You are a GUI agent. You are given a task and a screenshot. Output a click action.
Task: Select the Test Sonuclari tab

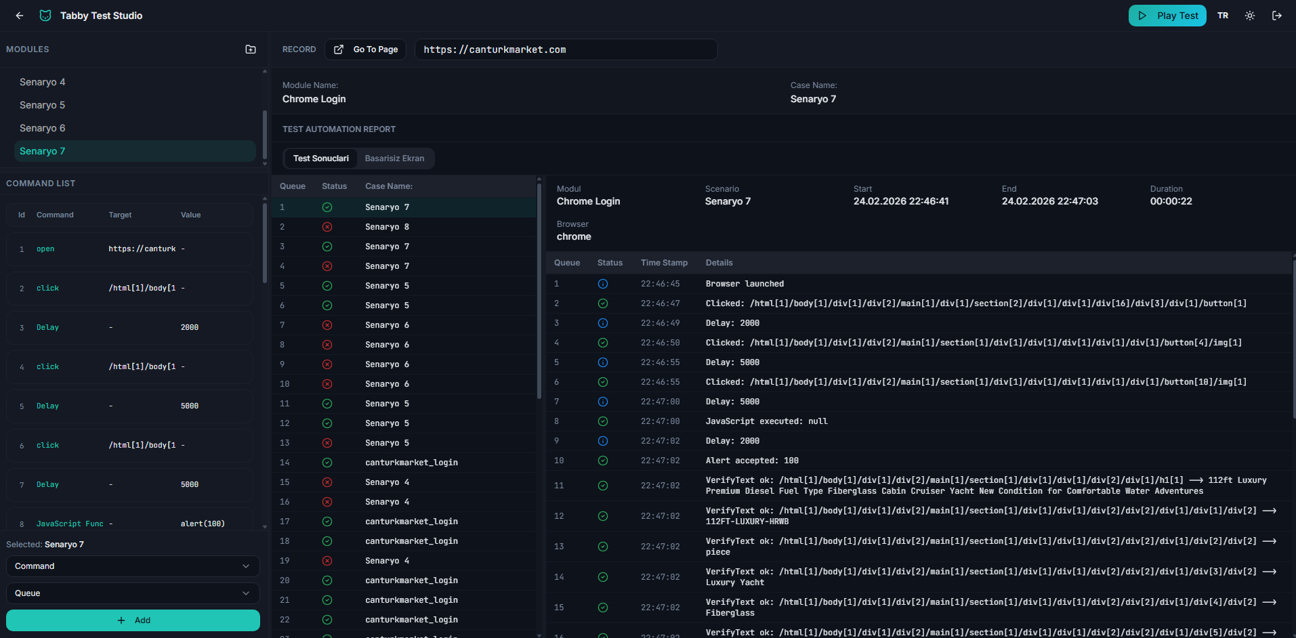click(320, 158)
